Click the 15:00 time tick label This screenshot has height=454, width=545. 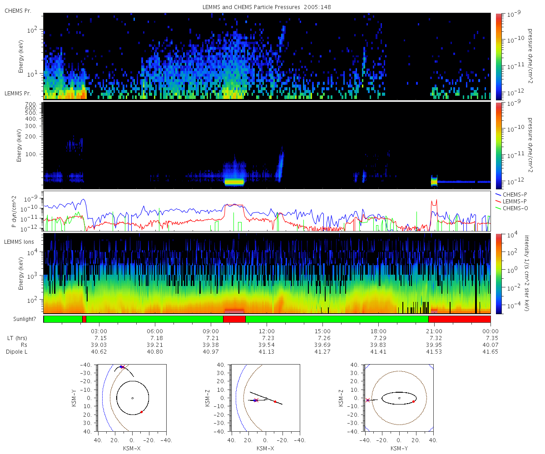pyautogui.click(x=323, y=331)
